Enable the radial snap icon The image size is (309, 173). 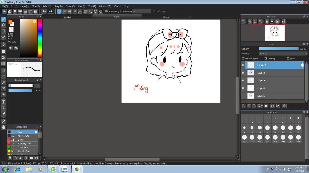point(80,11)
